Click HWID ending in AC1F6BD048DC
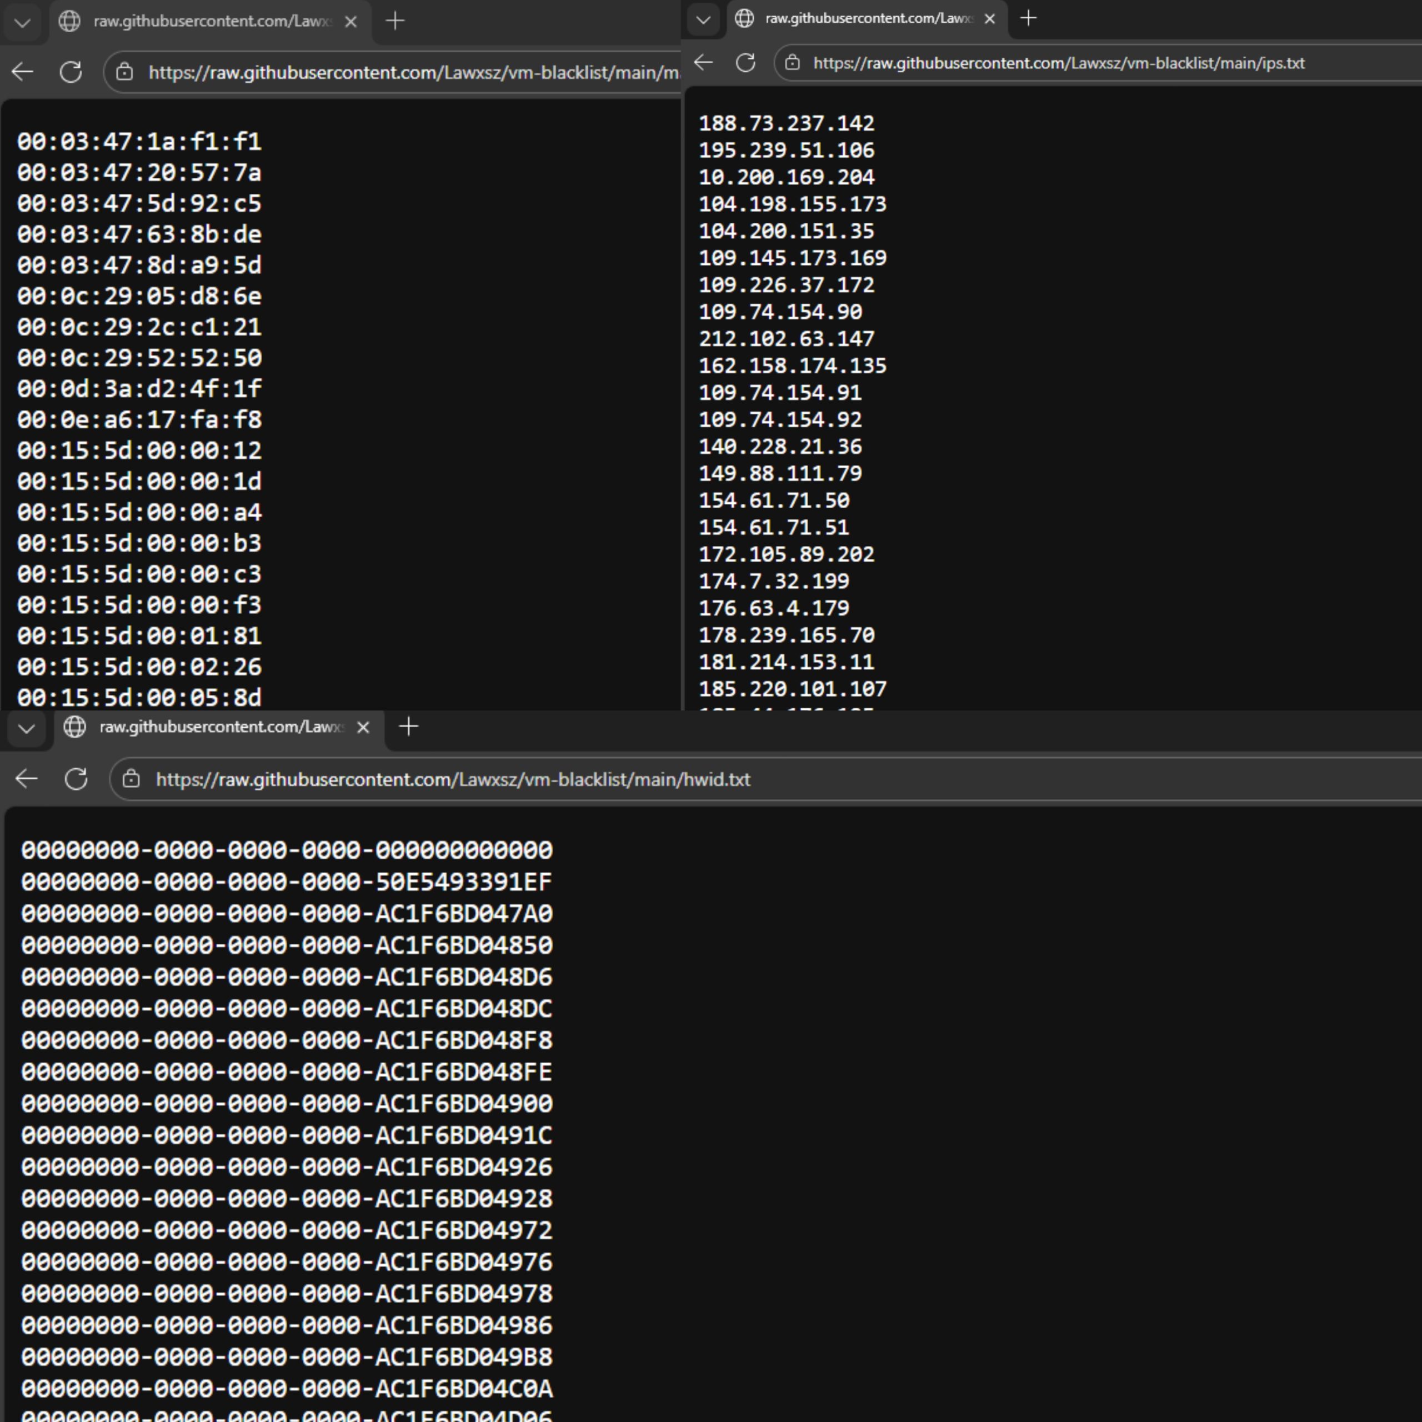 click(287, 1008)
